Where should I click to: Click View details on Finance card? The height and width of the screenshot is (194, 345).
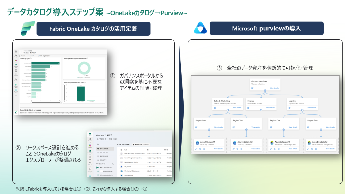(x=270, y=108)
